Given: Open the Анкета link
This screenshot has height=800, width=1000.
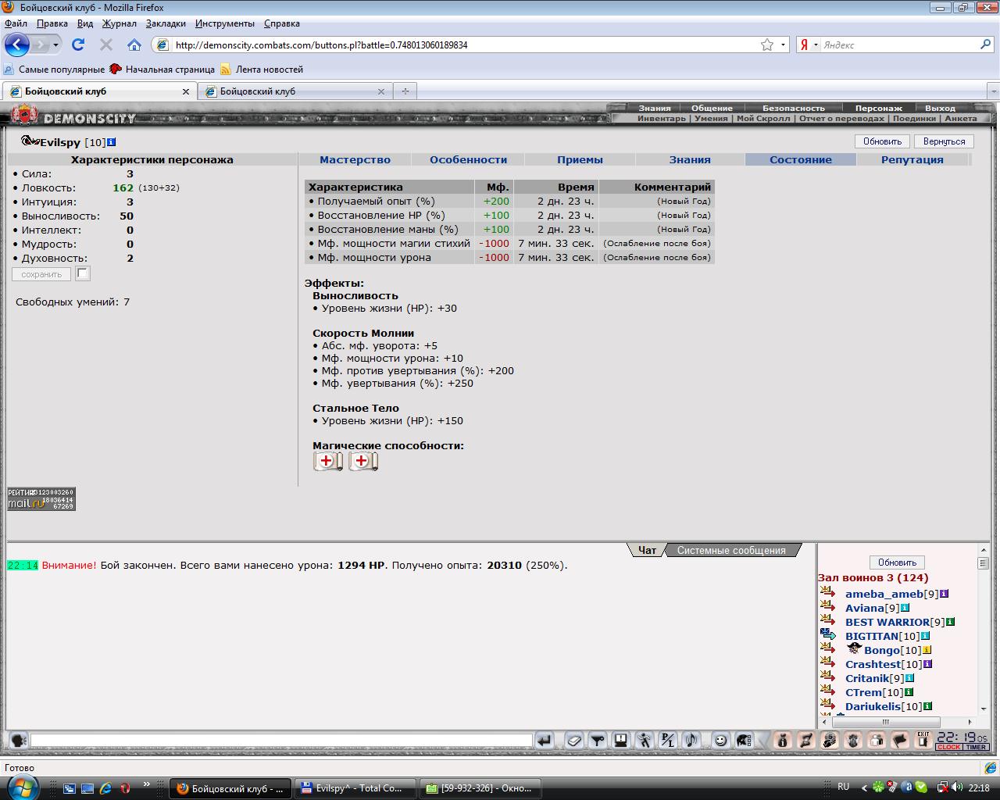Looking at the screenshot, I should coord(960,119).
